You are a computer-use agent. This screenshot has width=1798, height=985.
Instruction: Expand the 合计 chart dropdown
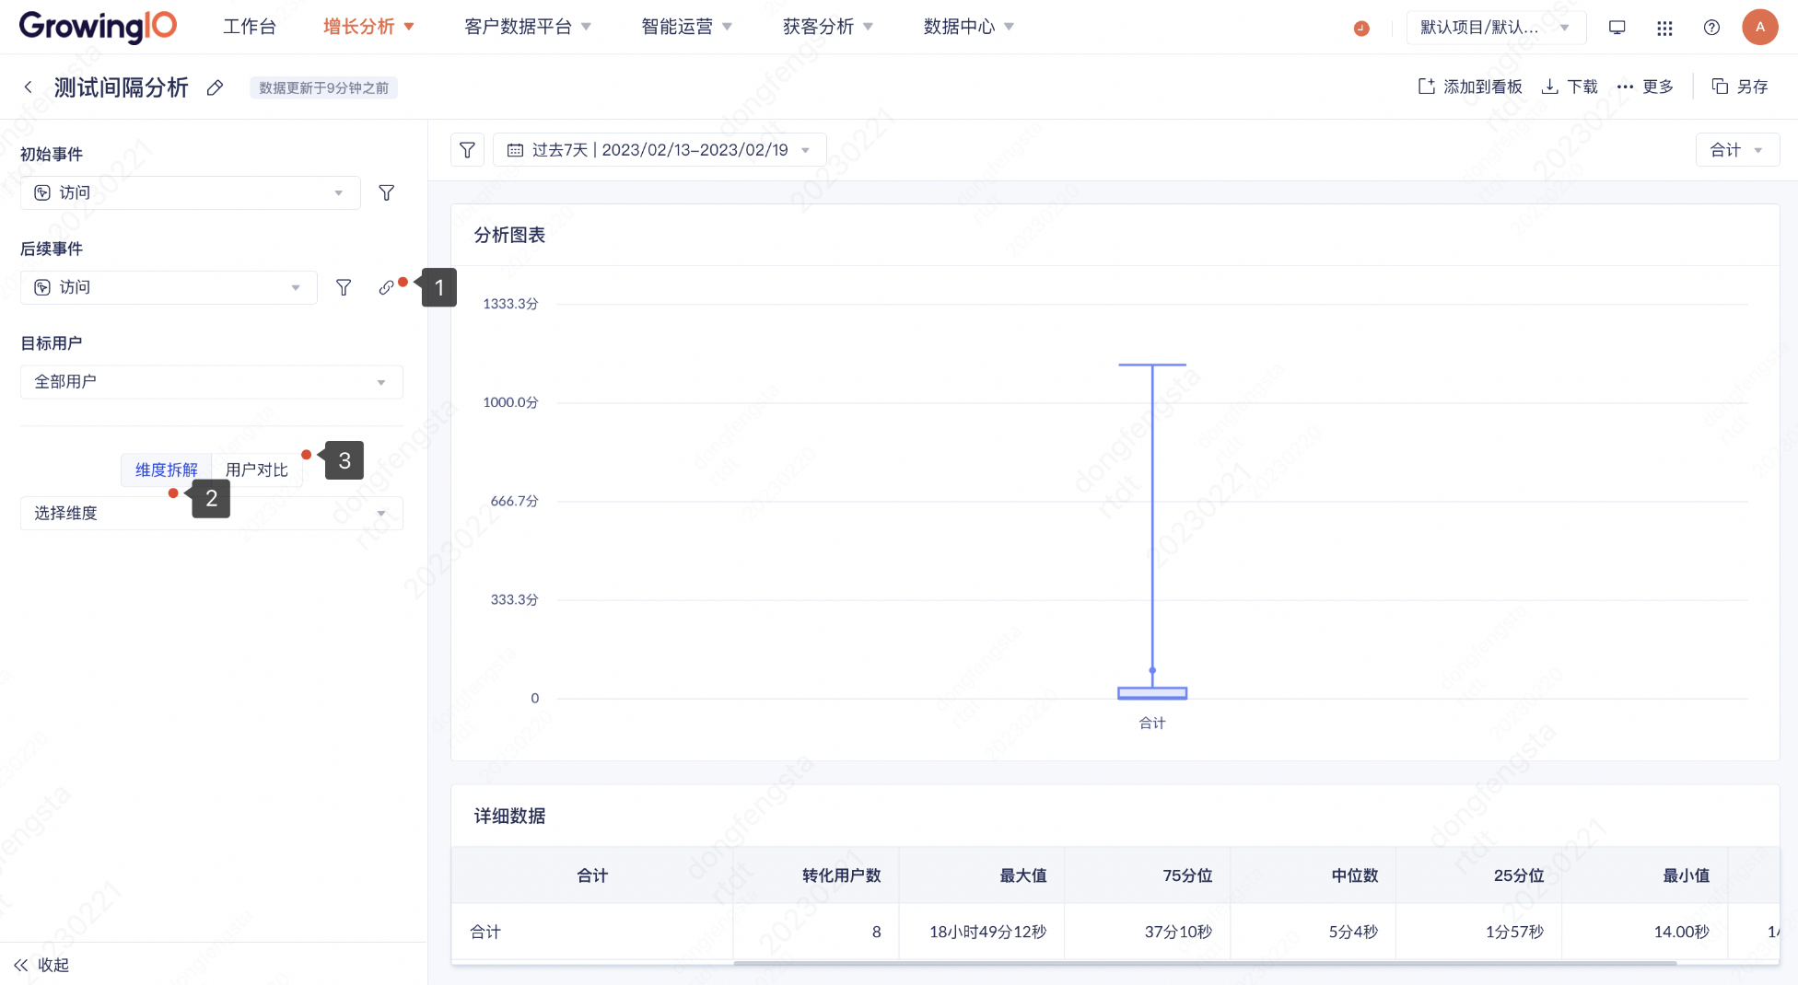tap(1737, 150)
